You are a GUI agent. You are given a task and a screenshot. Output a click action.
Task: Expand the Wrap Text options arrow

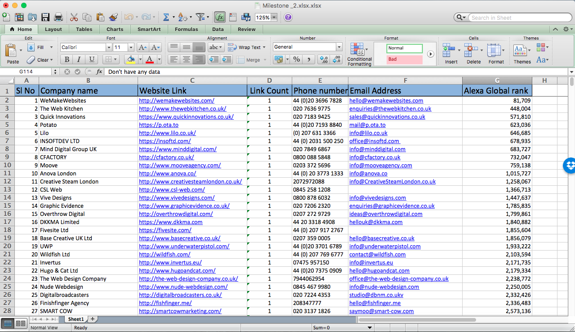[x=264, y=47]
